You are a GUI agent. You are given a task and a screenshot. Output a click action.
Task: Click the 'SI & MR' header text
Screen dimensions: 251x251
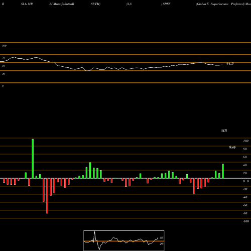coord(27,4)
